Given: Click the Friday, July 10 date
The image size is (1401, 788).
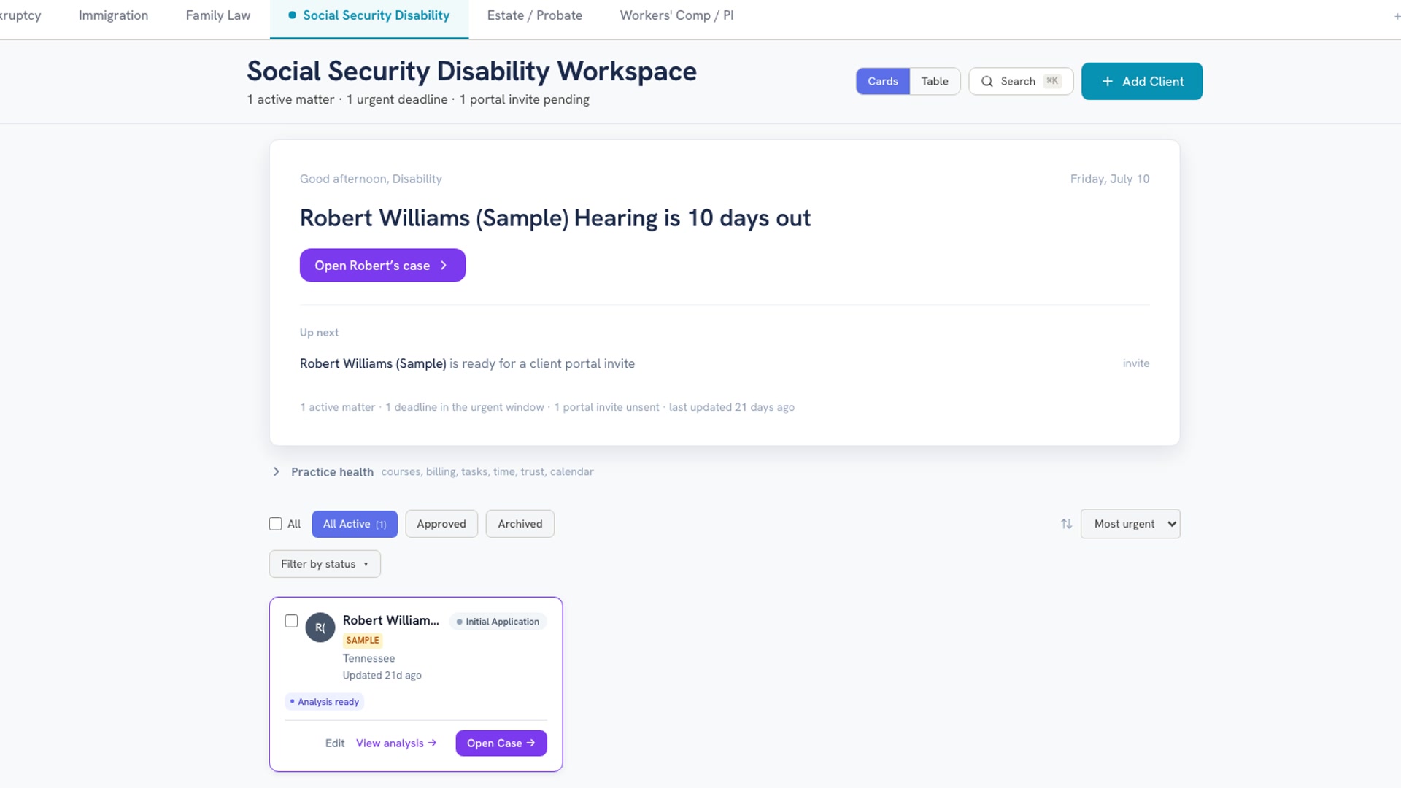Looking at the screenshot, I should pyautogui.click(x=1109, y=179).
